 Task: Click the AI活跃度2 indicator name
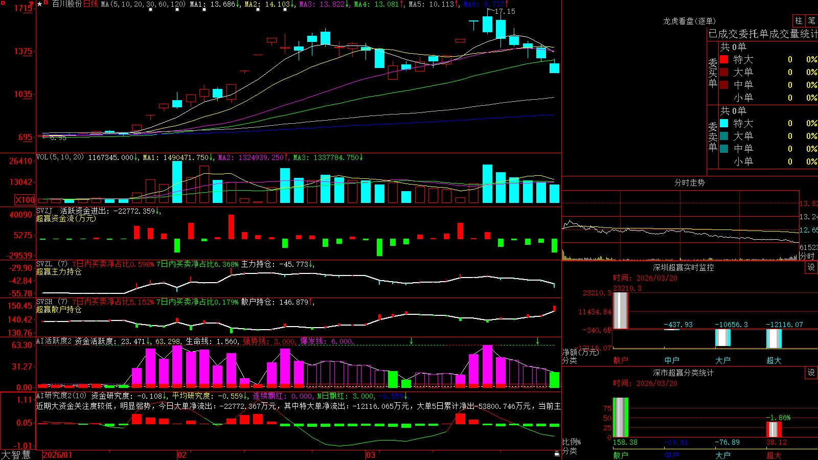[54, 341]
